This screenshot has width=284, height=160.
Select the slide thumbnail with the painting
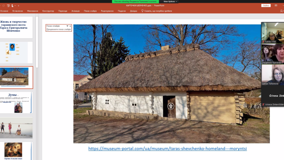pyautogui.click(x=16, y=151)
